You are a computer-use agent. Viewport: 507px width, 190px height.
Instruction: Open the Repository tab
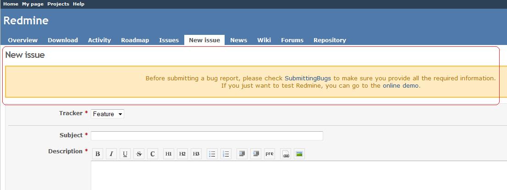[330, 40]
